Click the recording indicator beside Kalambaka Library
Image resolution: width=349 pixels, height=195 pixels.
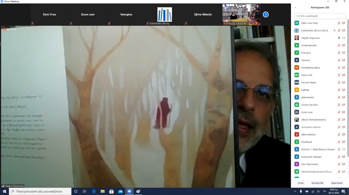pyautogui.click(x=335, y=30)
